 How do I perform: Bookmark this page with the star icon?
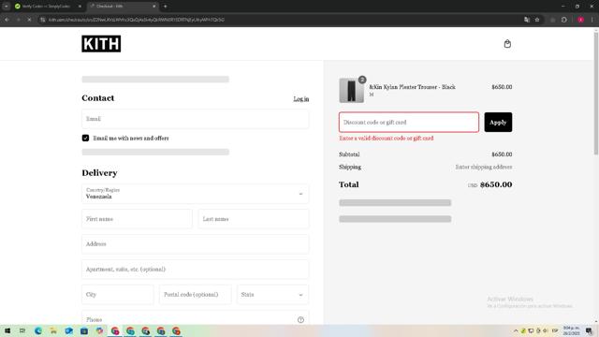[x=537, y=20]
